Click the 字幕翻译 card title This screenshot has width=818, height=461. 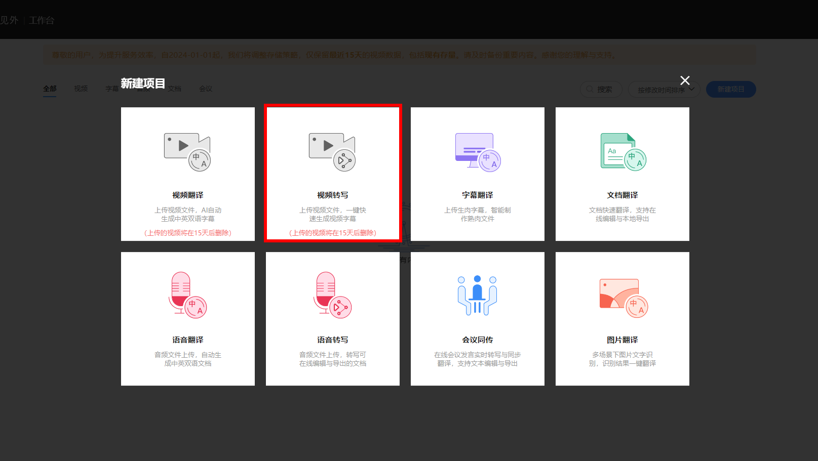point(478,195)
